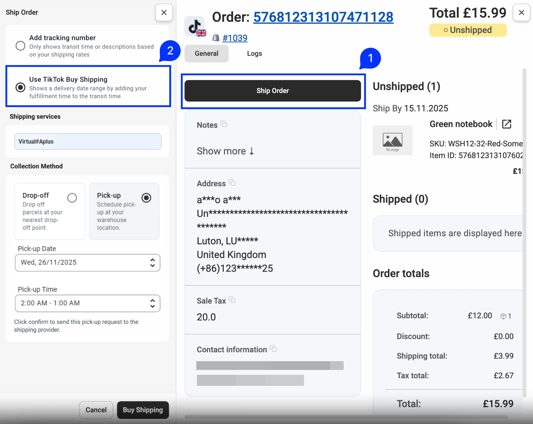
Task: Open the Pick-up Time dropdown
Action: tap(87, 303)
